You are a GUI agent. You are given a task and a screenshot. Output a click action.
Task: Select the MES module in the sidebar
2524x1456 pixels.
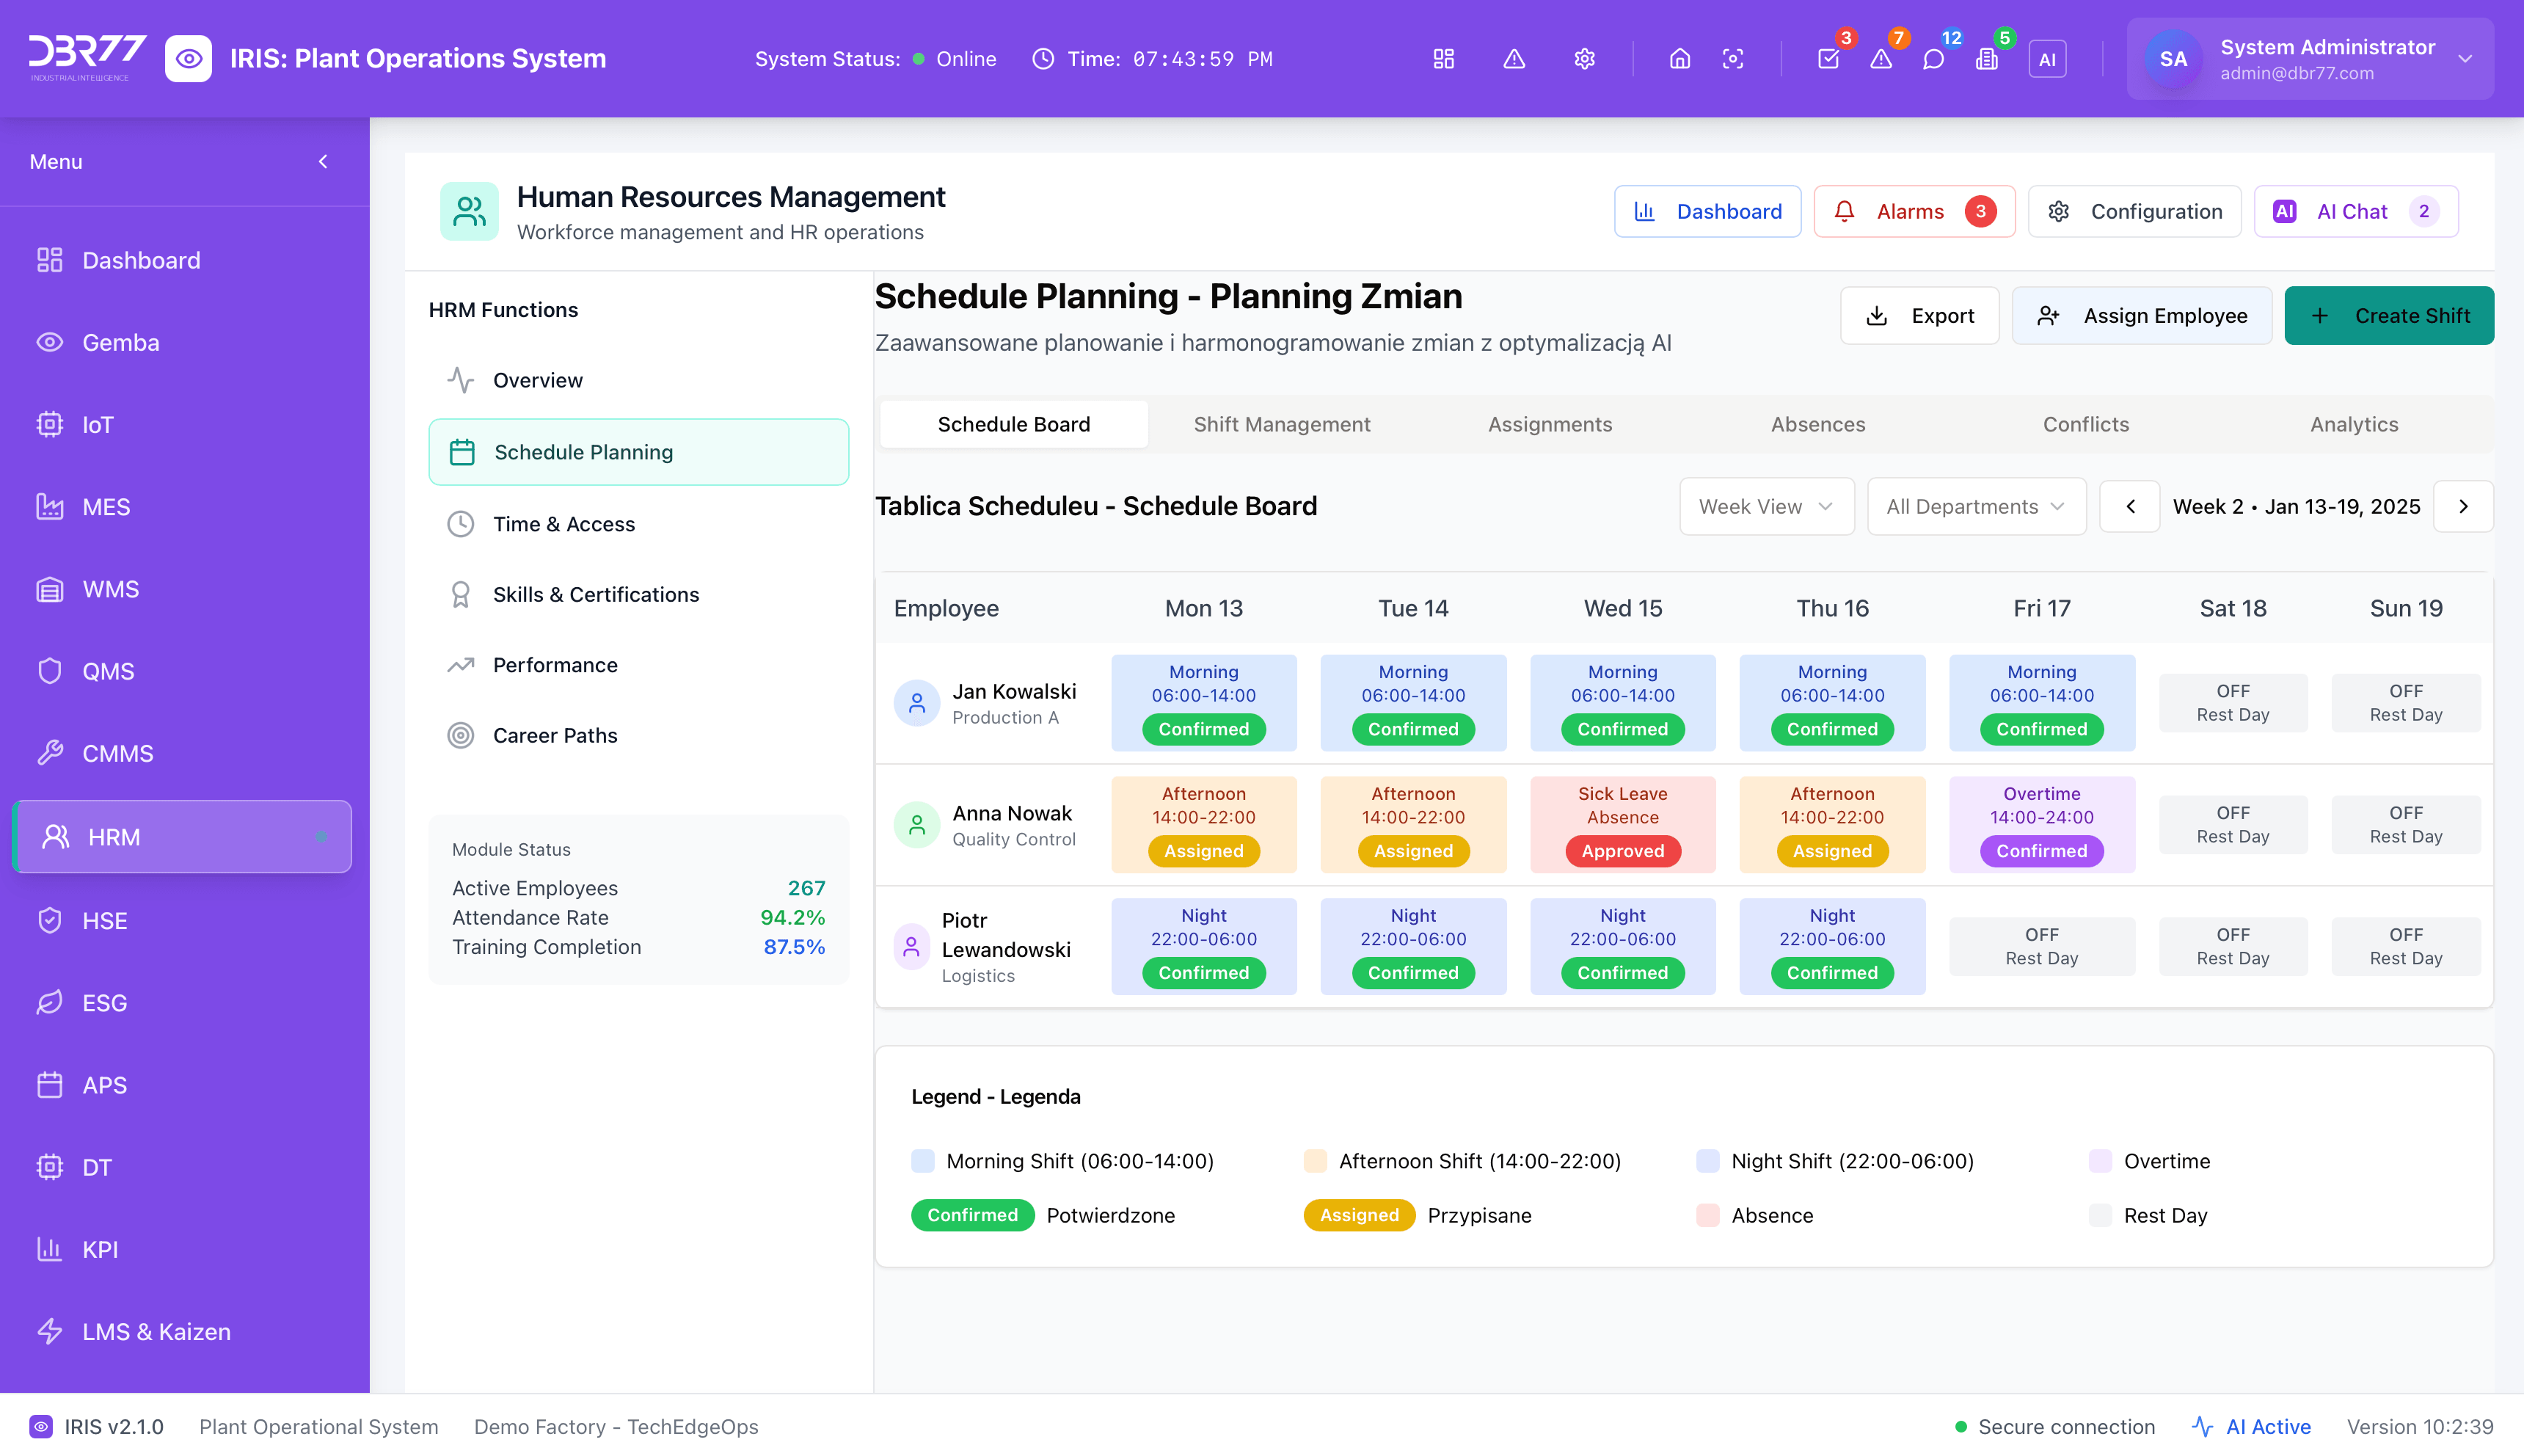click(x=106, y=507)
